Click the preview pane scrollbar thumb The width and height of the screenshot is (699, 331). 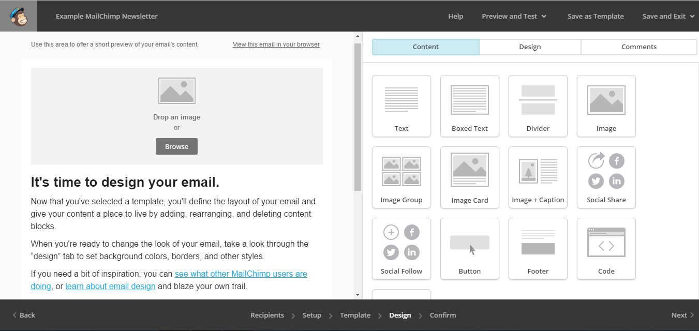click(358, 117)
